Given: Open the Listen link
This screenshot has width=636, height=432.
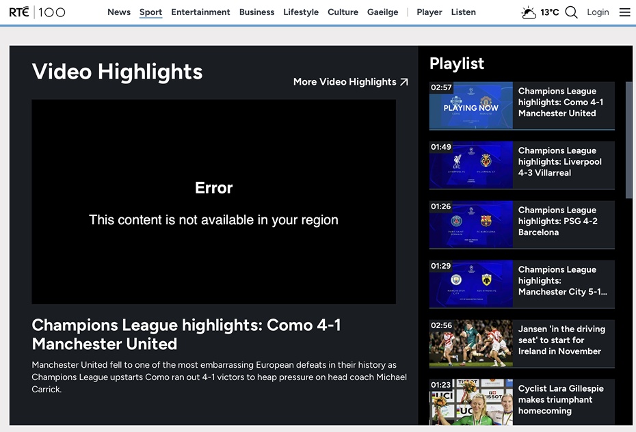Looking at the screenshot, I should [463, 12].
